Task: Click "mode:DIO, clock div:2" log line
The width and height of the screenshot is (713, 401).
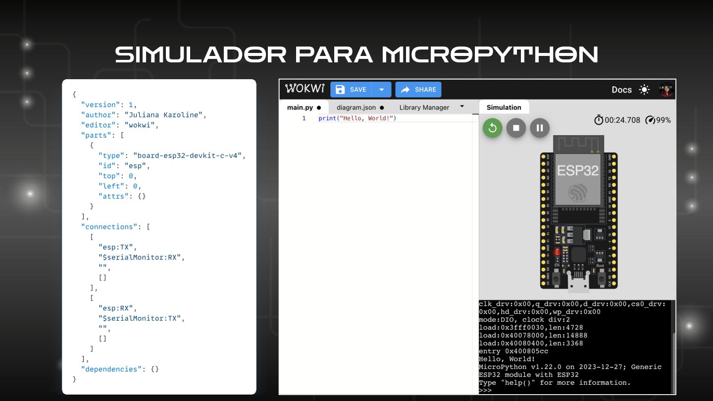Action: pos(524,320)
